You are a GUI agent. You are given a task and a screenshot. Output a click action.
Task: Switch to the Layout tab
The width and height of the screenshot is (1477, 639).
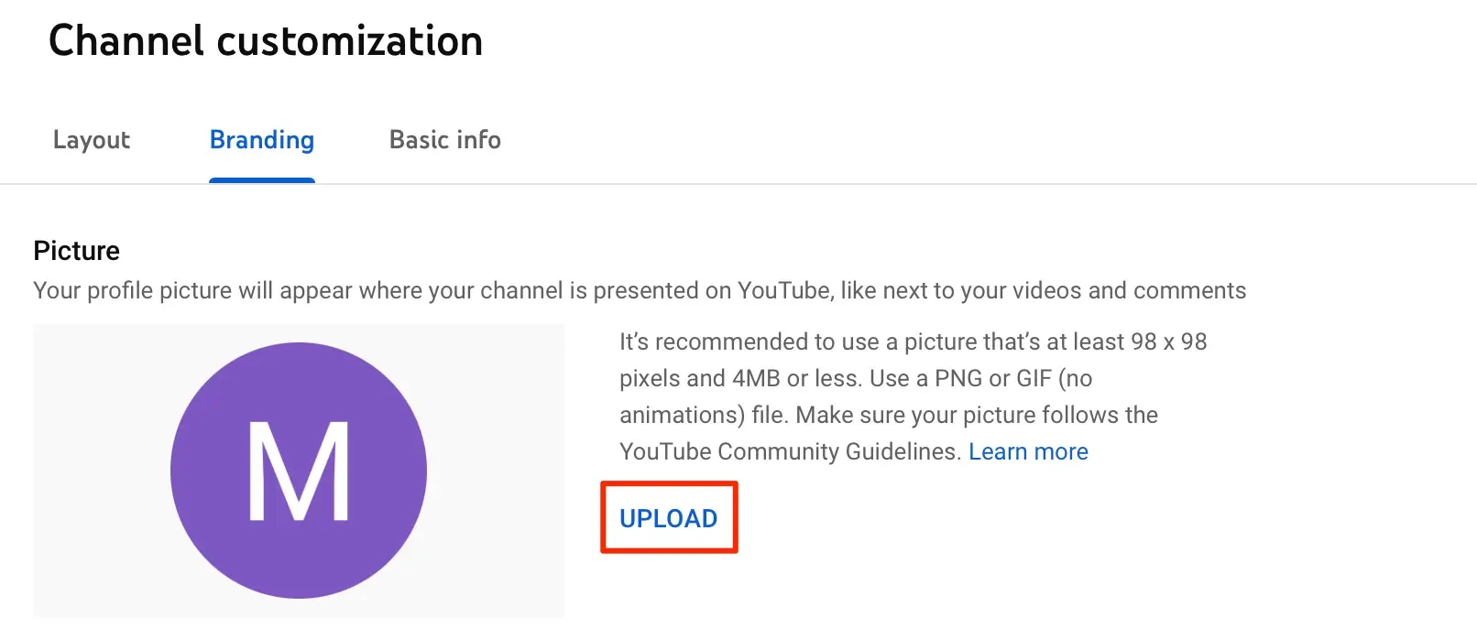click(92, 140)
